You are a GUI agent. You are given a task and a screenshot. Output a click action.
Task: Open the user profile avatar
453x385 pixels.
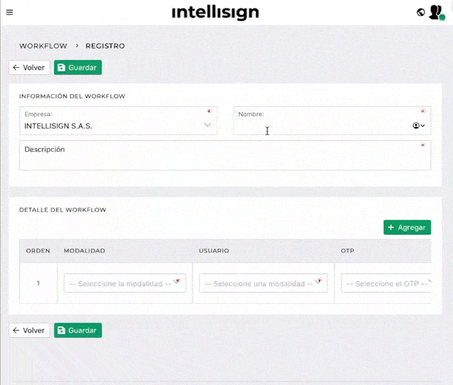[x=437, y=12]
